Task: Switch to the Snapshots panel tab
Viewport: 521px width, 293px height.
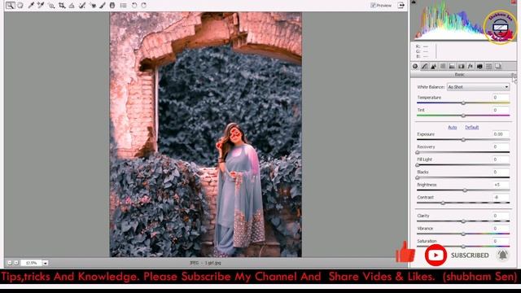Action: (497, 66)
